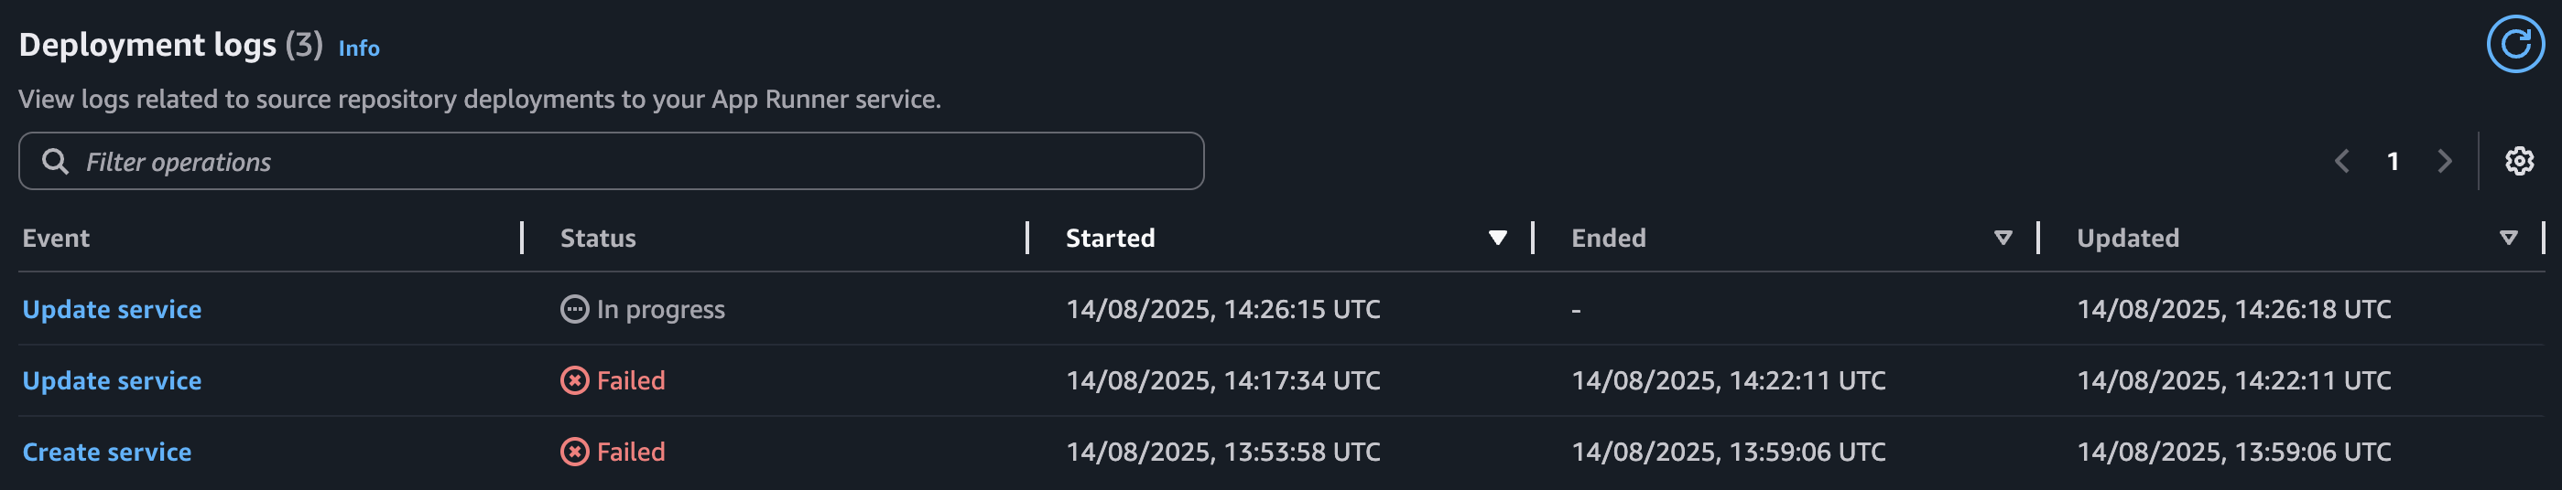Sort by Ended column arrow
Image resolution: width=2562 pixels, height=490 pixels.
pyautogui.click(x=2002, y=239)
